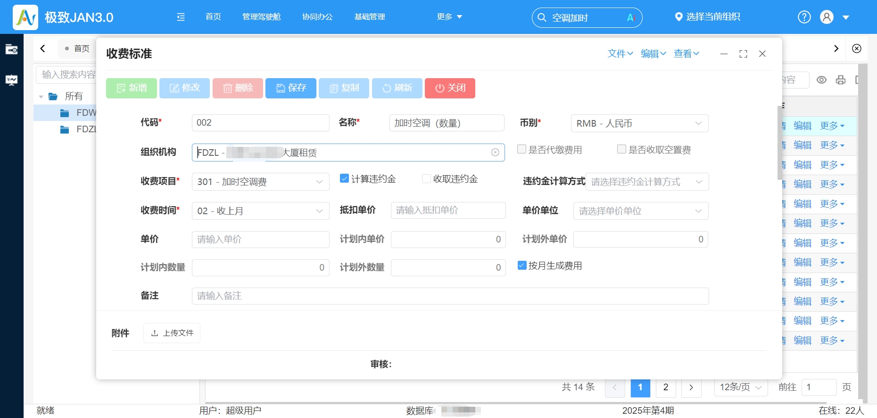Viewport: 877px width, 418px height.
Task: Click the 备注 input field
Action: tap(450, 296)
